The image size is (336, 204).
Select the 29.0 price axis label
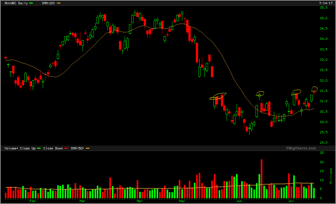(x=323, y=143)
